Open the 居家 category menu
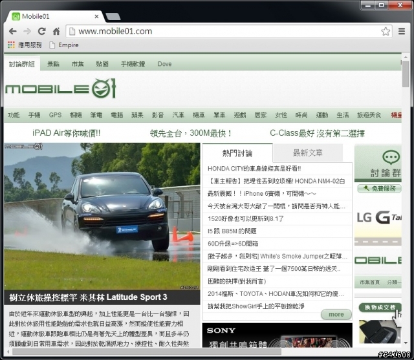The height and width of the screenshot is (360, 414). point(260,115)
